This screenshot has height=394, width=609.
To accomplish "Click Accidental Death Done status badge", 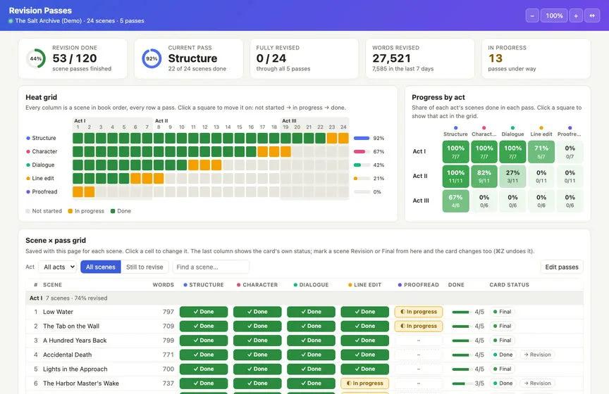I will [x=503, y=355].
